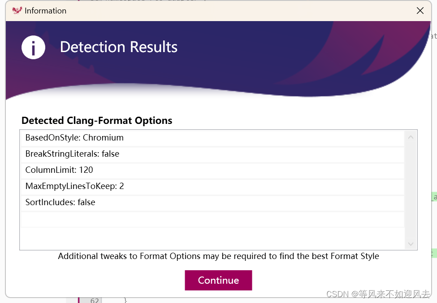Click the dragon logo in the title bar
437x303 pixels.
tap(17, 10)
